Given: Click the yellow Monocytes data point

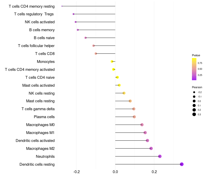Looking at the screenshot, I should coord(112,61).
